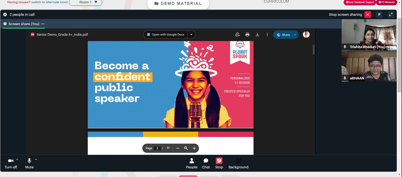This screenshot has width=402, height=177.
Task: Turn off the camera
Action: pyautogui.click(x=11, y=163)
